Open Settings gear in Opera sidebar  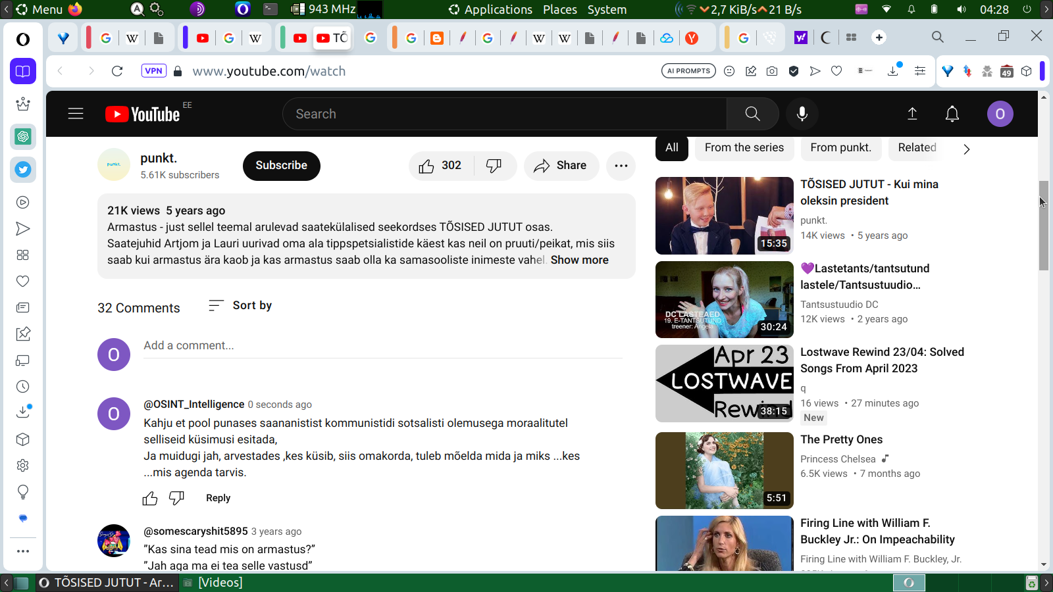click(x=23, y=466)
